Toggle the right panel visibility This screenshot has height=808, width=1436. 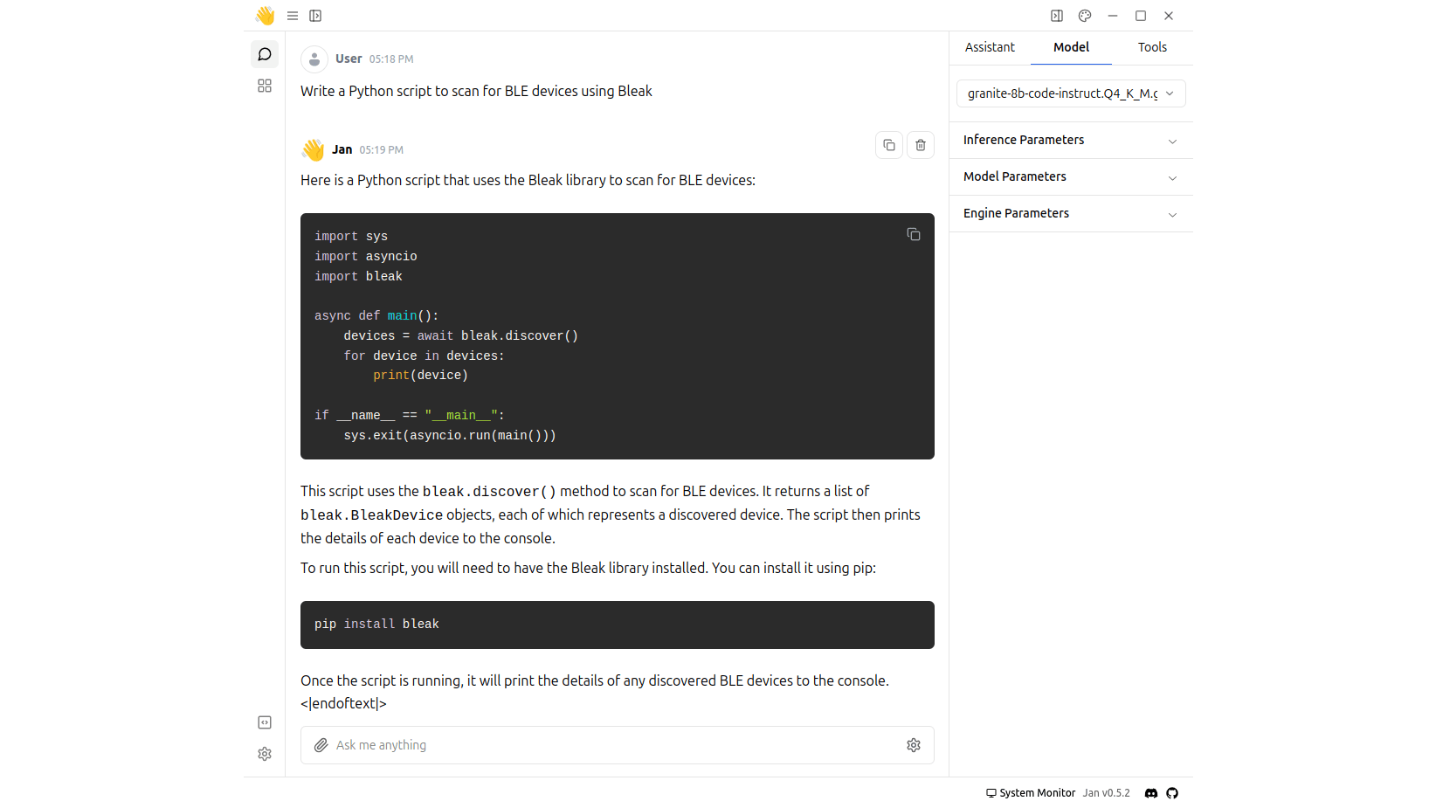pyautogui.click(x=1057, y=16)
